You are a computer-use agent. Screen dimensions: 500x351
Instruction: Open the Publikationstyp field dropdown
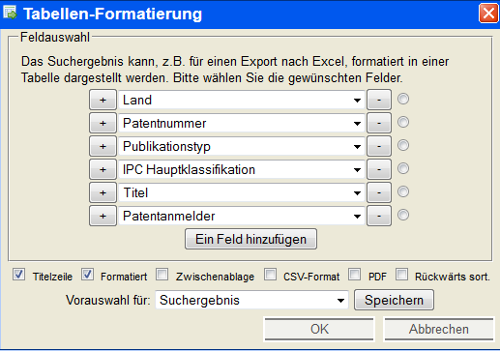(242, 146)
